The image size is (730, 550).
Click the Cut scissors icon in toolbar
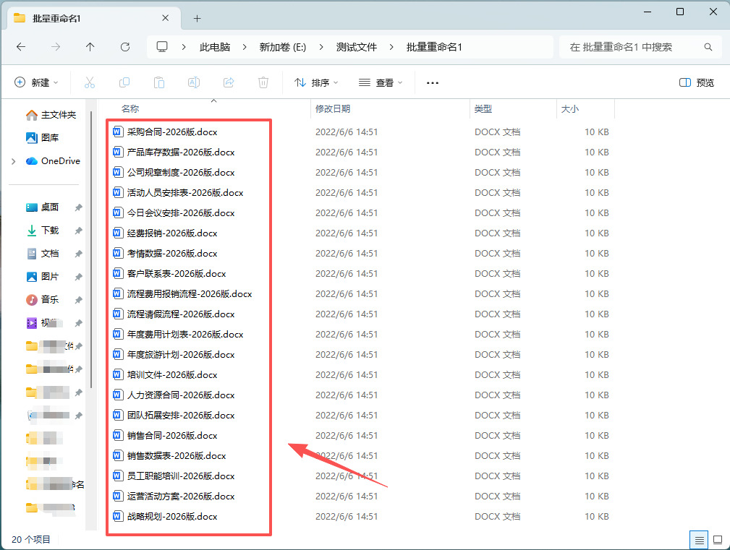click(x=90, y=83)
